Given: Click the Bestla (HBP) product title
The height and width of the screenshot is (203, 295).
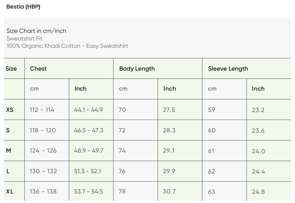Looking at the screenshot, I should pos(23,7).
